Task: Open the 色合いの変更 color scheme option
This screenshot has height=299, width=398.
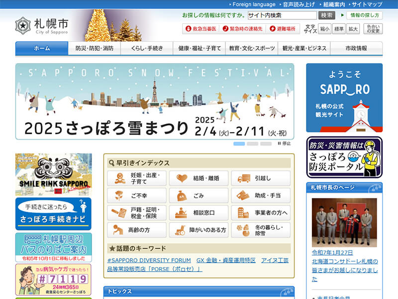Action: [373, 29]
